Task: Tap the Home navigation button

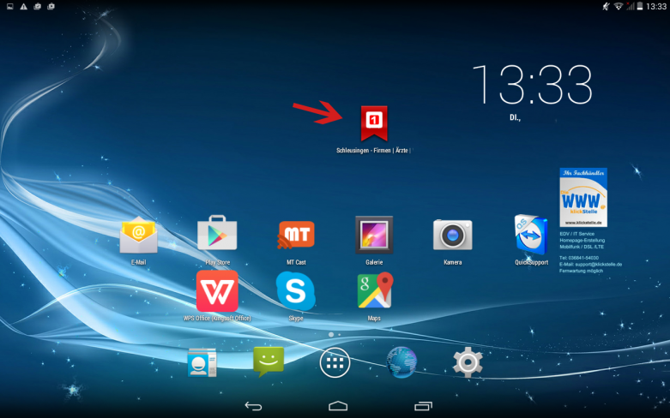Action: pyautogui.click(x=337, y=405)
